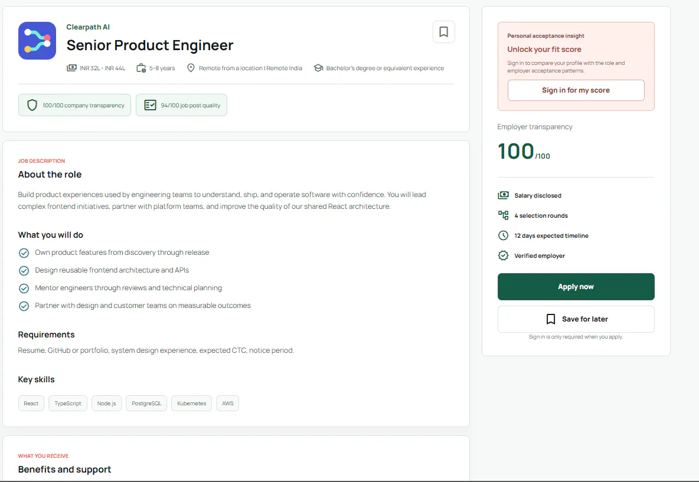The width and height of the screenshot is (699, 482).
Task: Click the 94/100 job post quality badge
Action: click(x=181, y=105)
